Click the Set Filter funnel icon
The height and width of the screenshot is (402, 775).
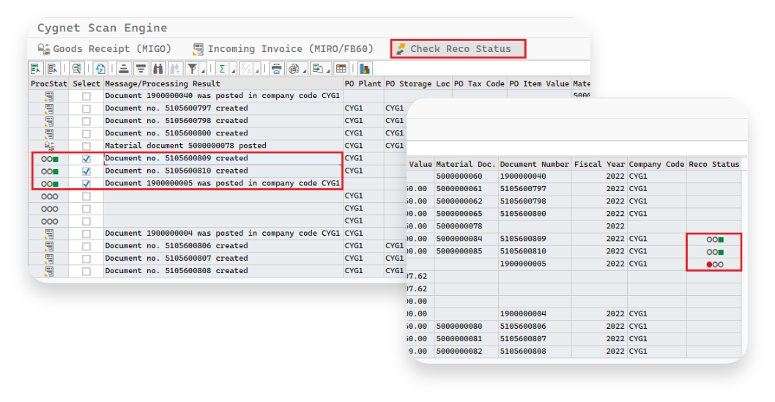(192, 69)
